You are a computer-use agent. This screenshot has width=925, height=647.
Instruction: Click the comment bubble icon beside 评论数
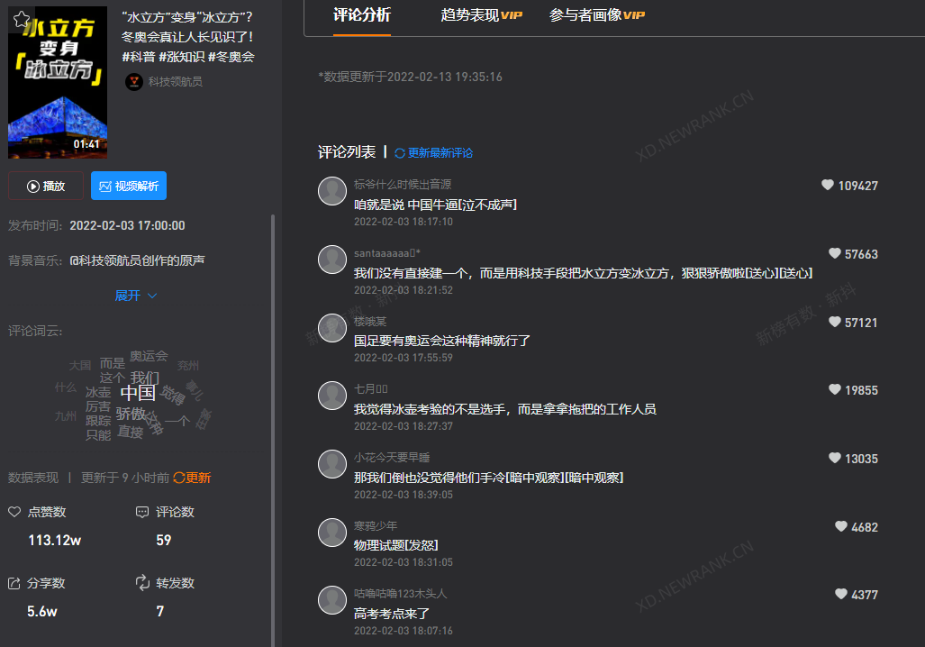[141, 511]
